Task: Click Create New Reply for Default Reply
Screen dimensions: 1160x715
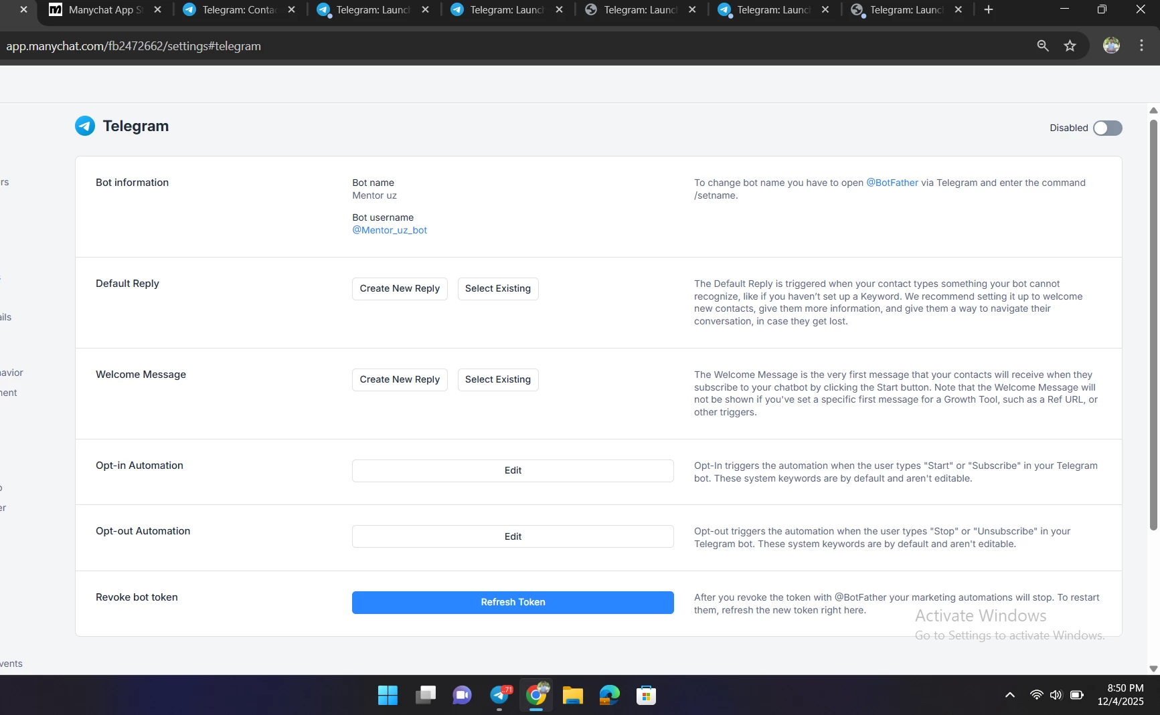Action: 400,288
